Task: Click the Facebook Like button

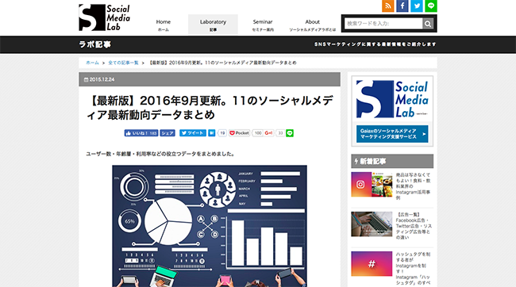Action: (141, 133)
